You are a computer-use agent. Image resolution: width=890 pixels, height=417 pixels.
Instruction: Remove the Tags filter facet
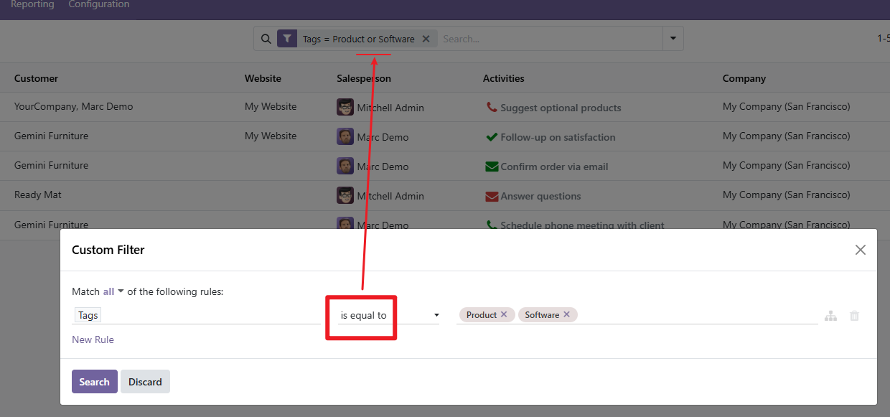(x=426, y=39)
